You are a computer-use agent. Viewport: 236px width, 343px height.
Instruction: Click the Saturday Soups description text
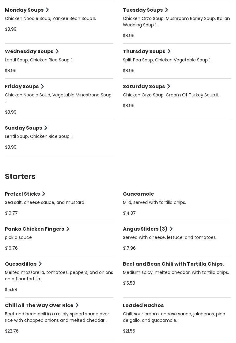(170, 95)
